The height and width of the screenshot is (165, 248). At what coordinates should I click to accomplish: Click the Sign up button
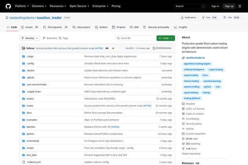coord(229,6)
